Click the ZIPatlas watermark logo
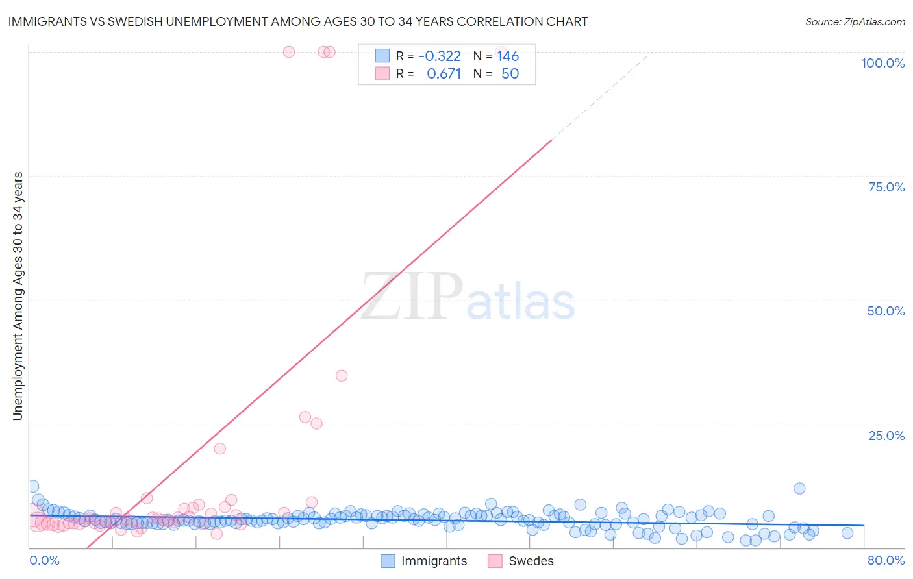 [468, 297]
